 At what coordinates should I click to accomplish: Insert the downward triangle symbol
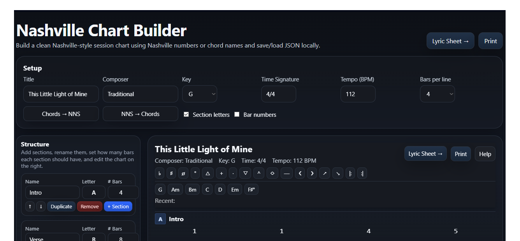(x=245, y=173)
